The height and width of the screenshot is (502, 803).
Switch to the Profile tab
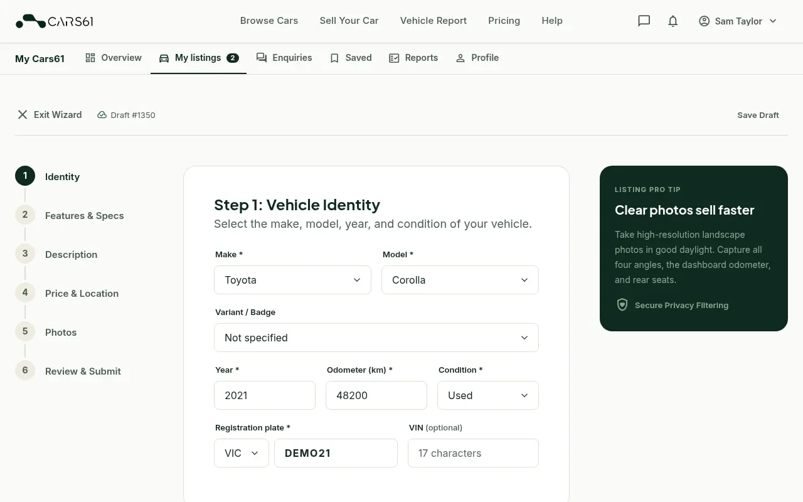477,58
